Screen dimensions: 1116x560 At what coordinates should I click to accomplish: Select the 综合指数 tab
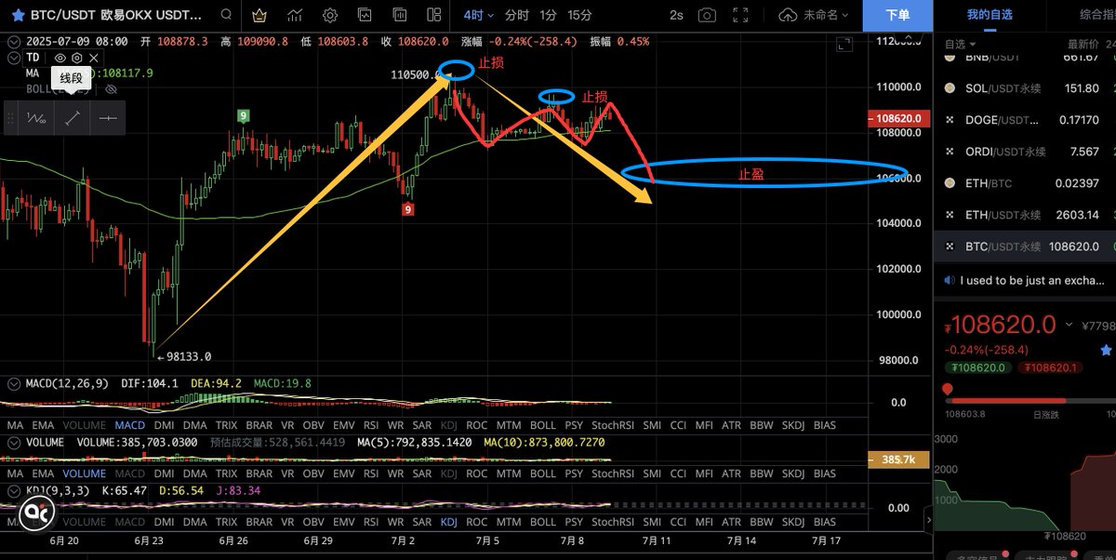coord(1097,15)
